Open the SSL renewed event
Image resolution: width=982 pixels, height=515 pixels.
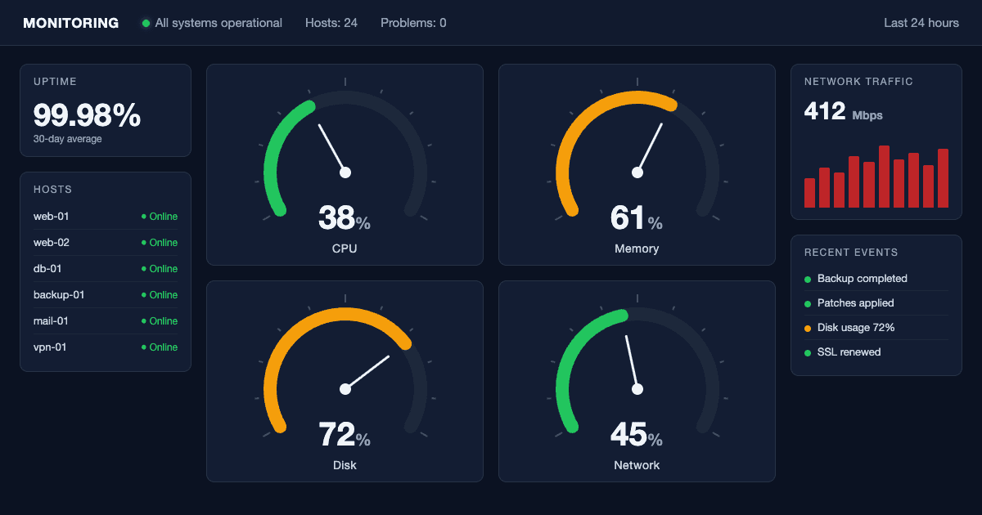[x=876, y=352]
